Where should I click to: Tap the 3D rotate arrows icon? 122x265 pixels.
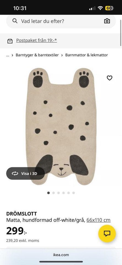click(15, 173)
